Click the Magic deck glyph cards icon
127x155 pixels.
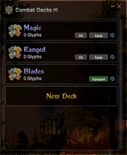[15, 30]
